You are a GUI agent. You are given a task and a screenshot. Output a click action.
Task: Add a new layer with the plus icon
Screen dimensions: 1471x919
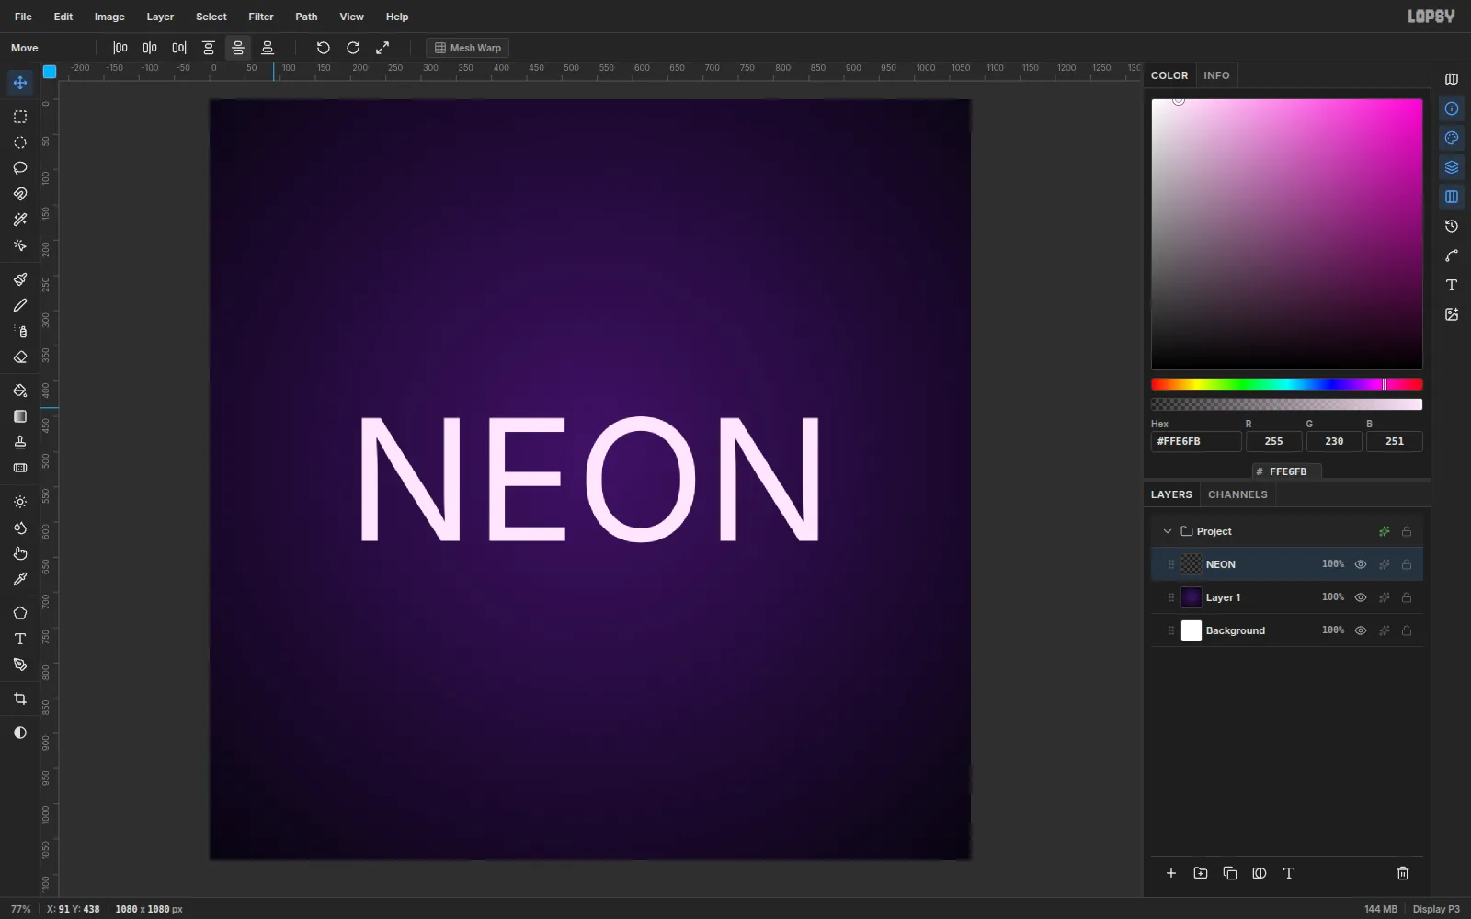(x=1171, y=873)
